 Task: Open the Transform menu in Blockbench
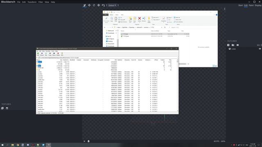click(x=32, y=2)
